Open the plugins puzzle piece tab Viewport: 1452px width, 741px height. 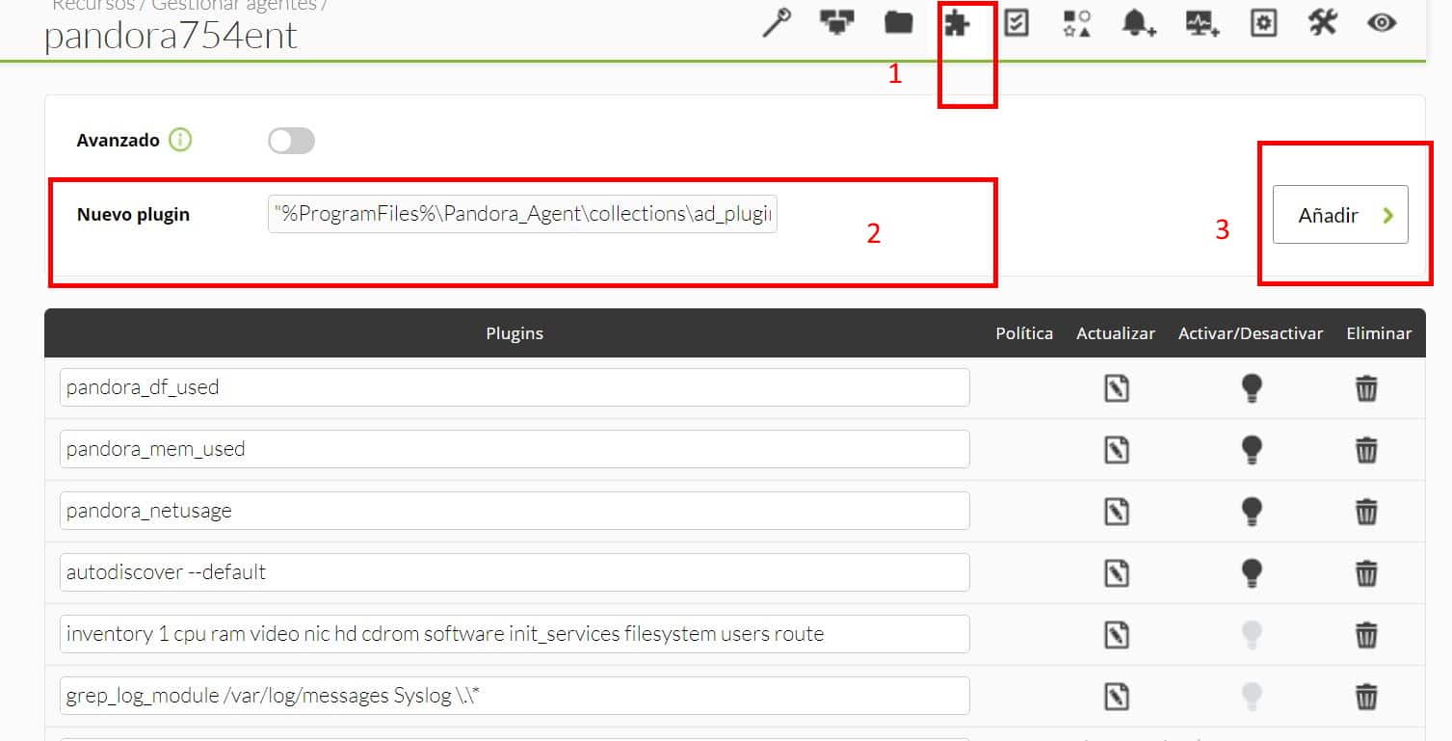[x=957, y=22]
